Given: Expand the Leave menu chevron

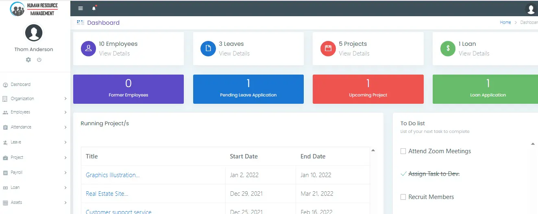Looking at the screenshot, I should tap(65, 142).
